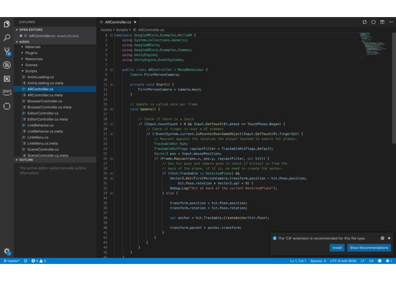Click ARController.cs in the breadcrumb
This screenshot has width=396, height=281.
pyautogui.click(x=151, y=30)
